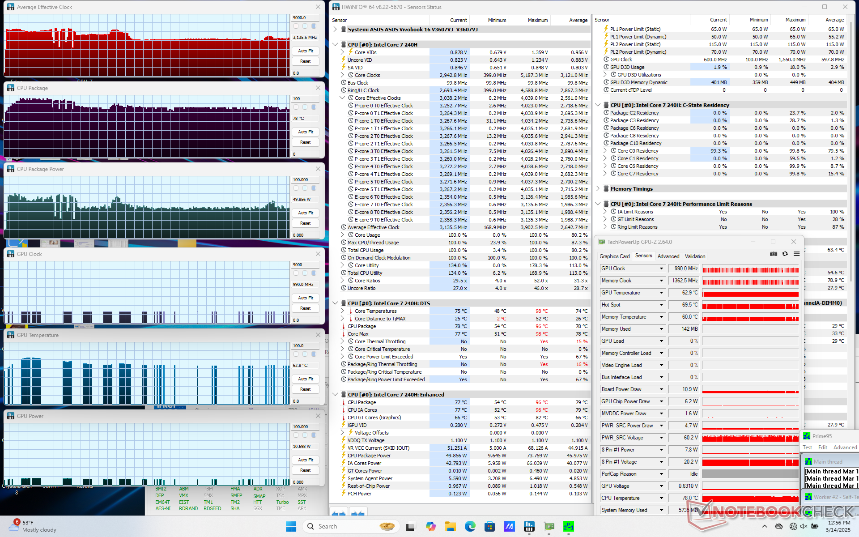
Task: Click the first color swatch in GPU Temperature window
Action: (296, 354)
